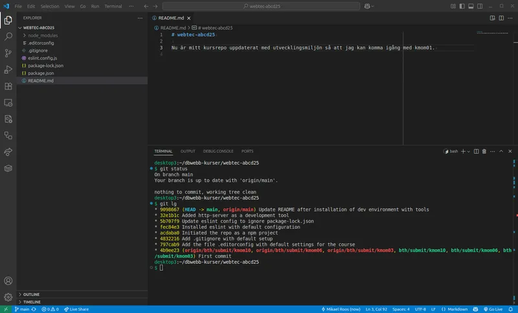Open errors and warnings in status bar
Viewport: 518px width, 313px height.
point(51,309)
